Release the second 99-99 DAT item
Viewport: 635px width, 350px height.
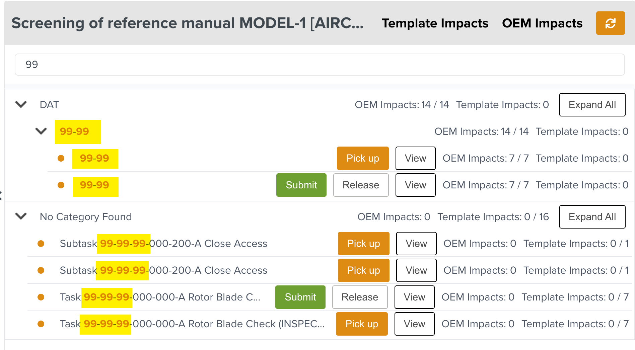pos(361,185)
